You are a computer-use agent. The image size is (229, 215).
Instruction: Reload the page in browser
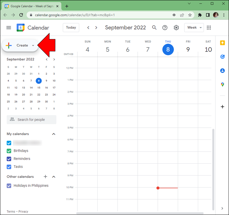21,15
